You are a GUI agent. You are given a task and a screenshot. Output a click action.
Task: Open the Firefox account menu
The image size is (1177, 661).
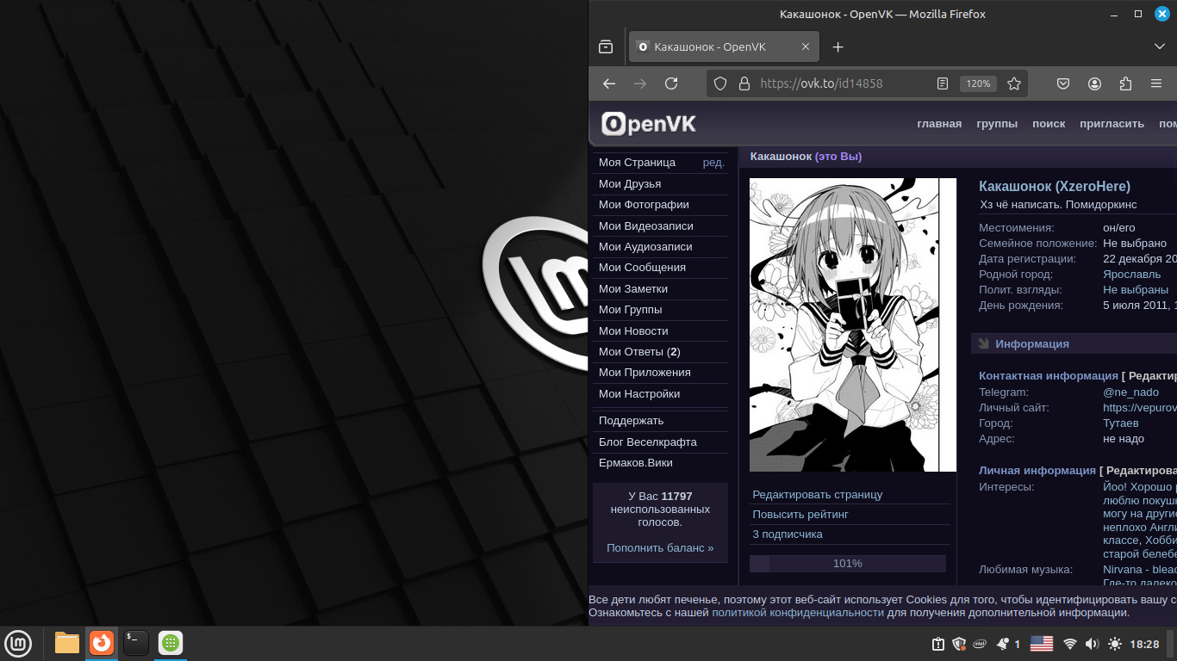click(1094, 83)
